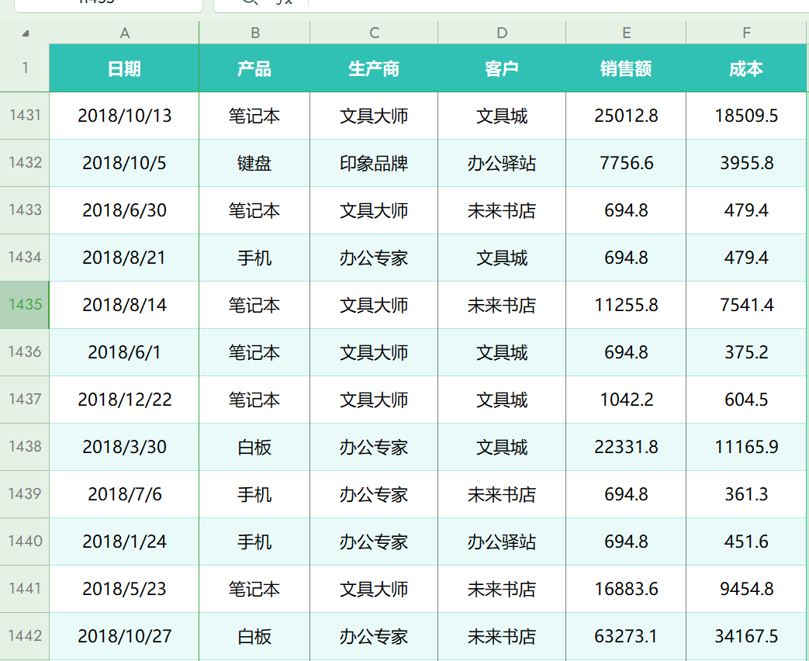Screen dimensions: 809x661
Task: Select date cell 2018/5/23
Action: tap(124, 589)
